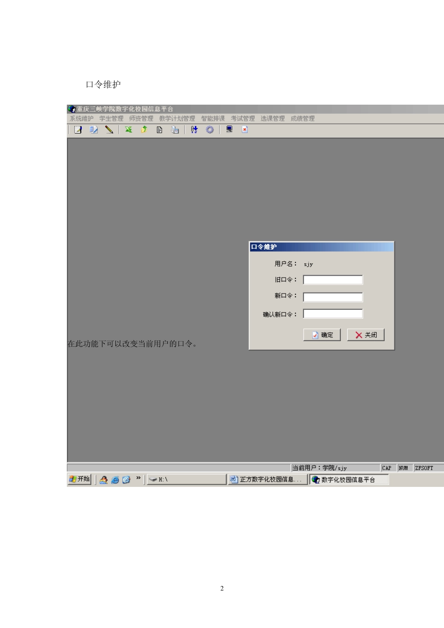Click the NUM status bar indicator
The image size is (444, 628).
(x=403, y=468)
